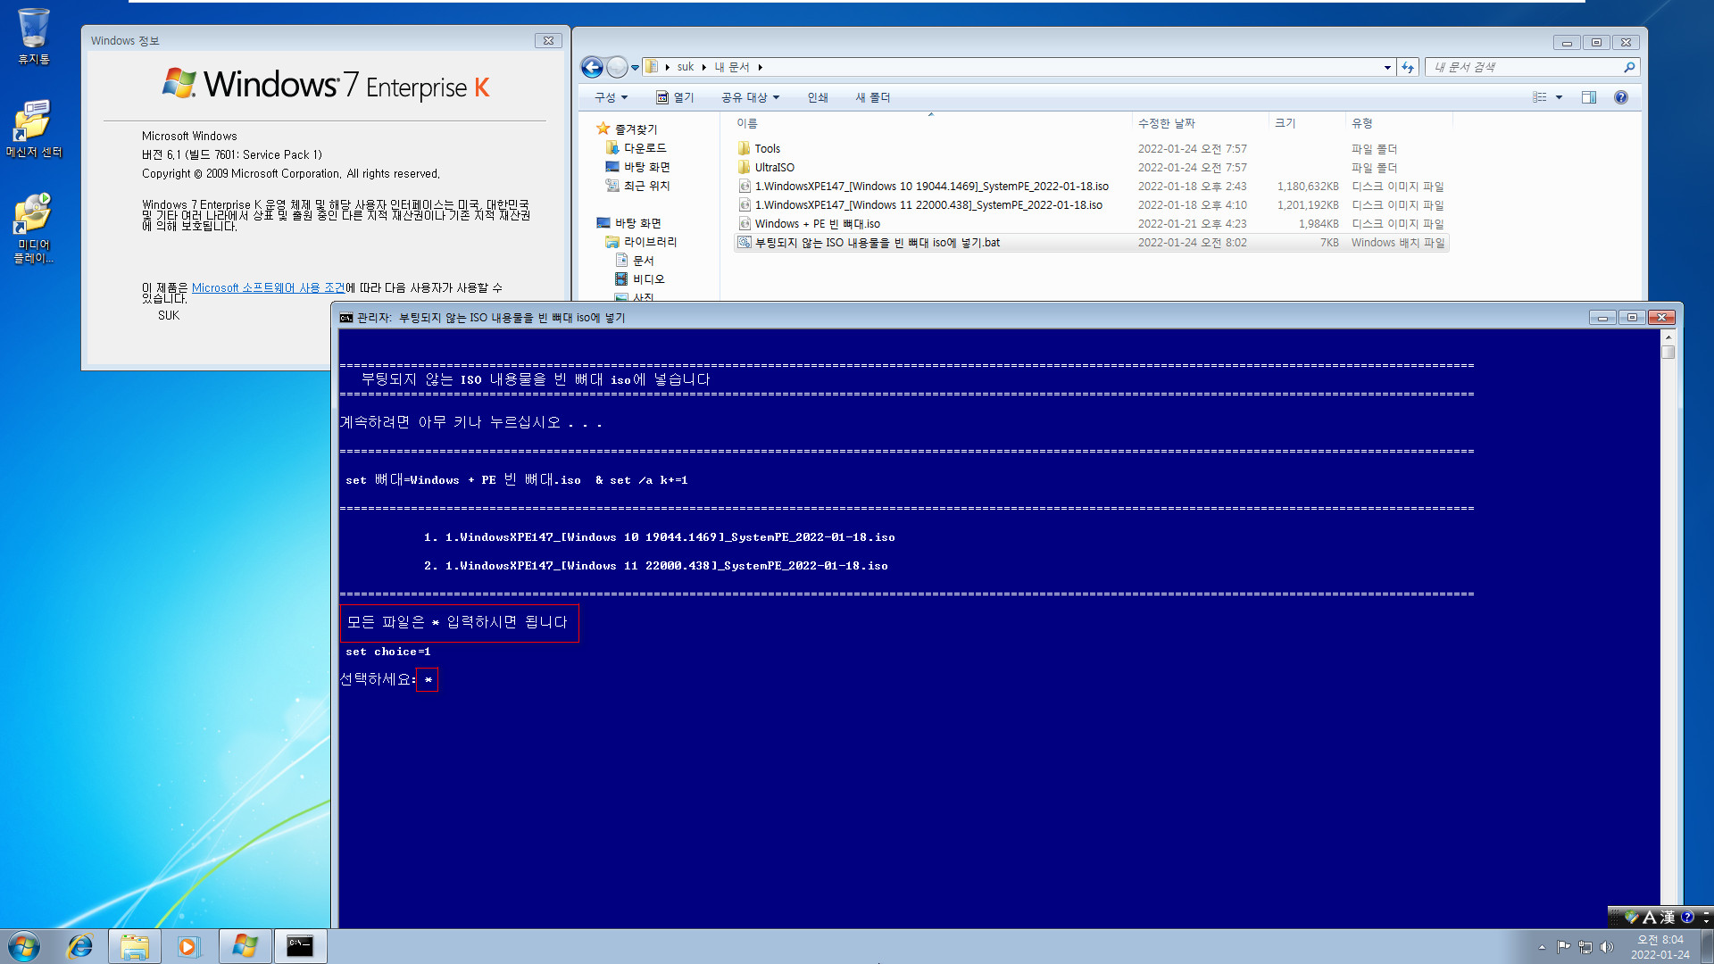Open Microsoft 소프트웨어 사용 조건 link
1714x964 pixels.
[x=268, y=287]
